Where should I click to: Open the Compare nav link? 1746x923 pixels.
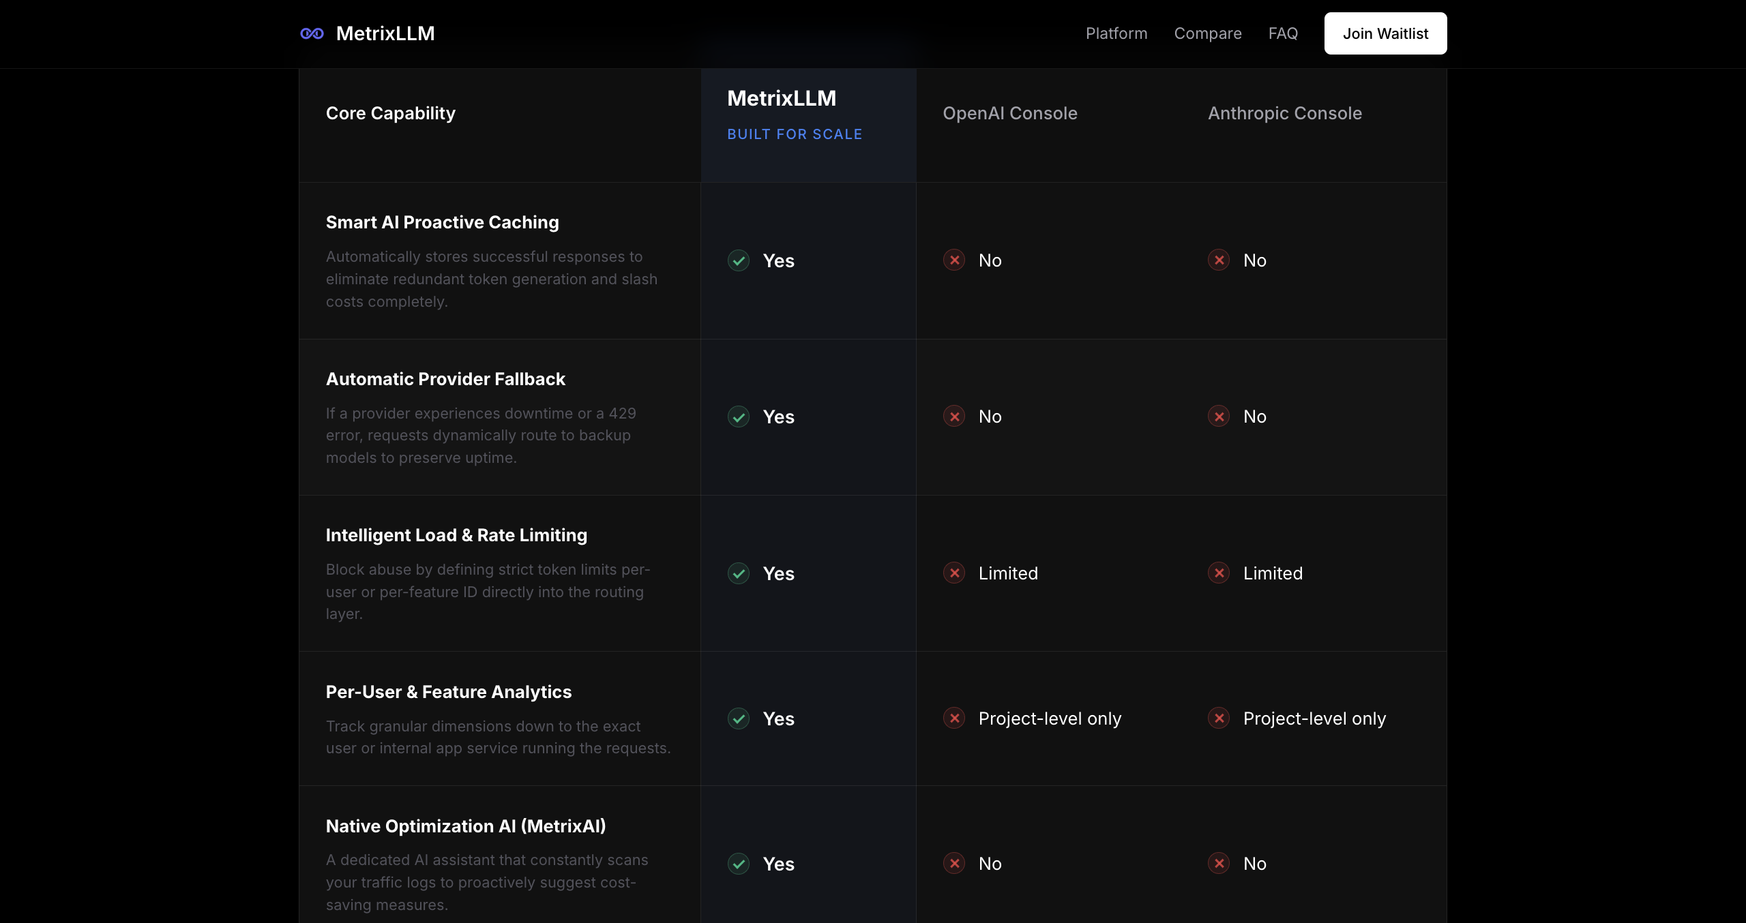point(1208,33)
